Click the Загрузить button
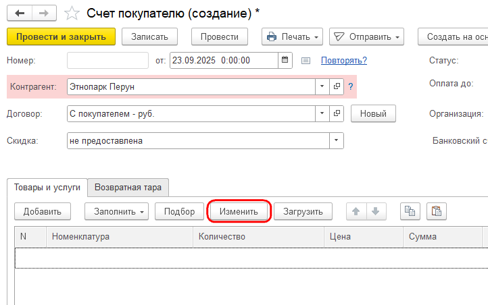The width and height of the screenshot is (488, 305). coord(303,211)
